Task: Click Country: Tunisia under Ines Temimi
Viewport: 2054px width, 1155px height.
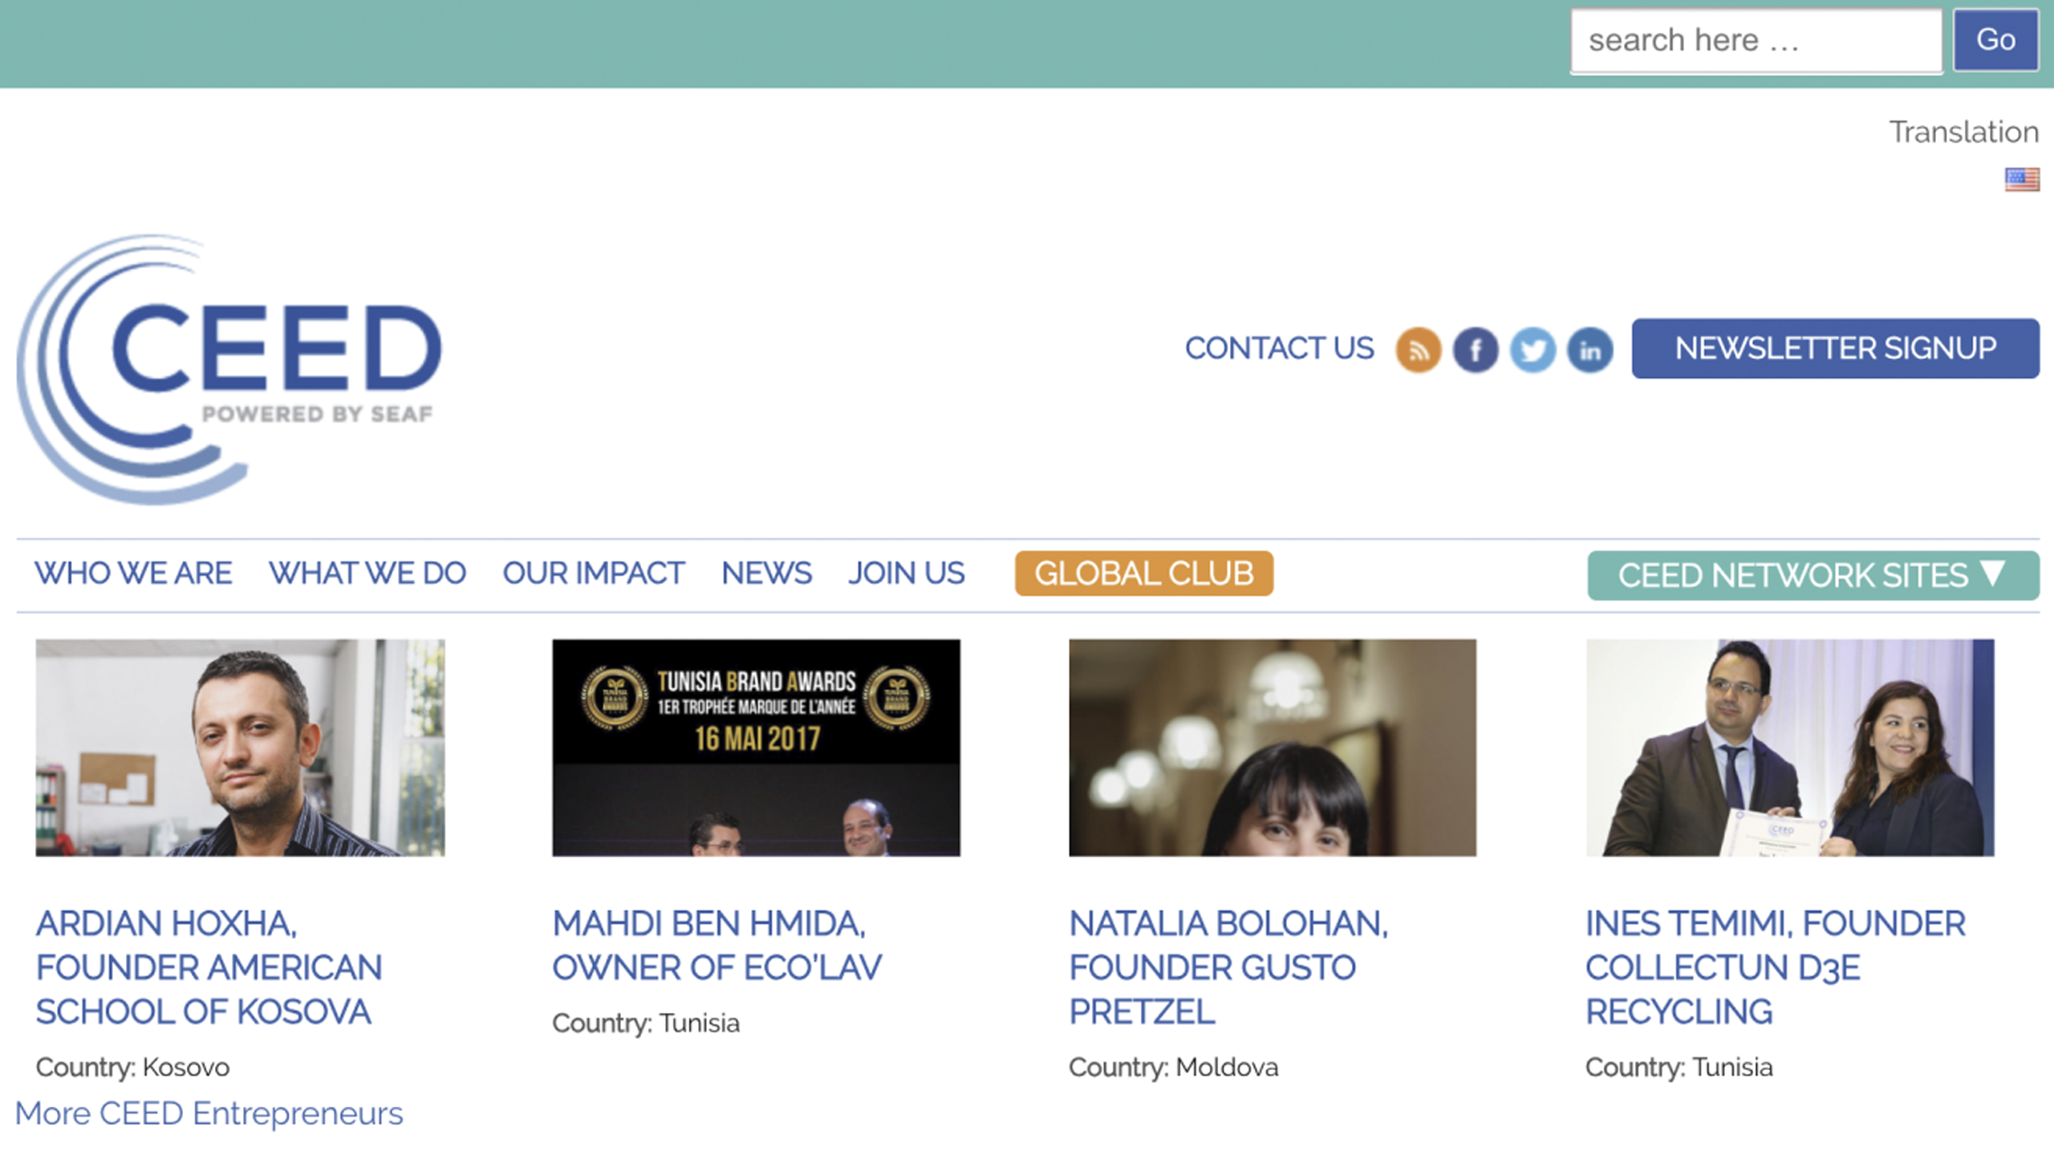Action: tap(1679, 1068)
